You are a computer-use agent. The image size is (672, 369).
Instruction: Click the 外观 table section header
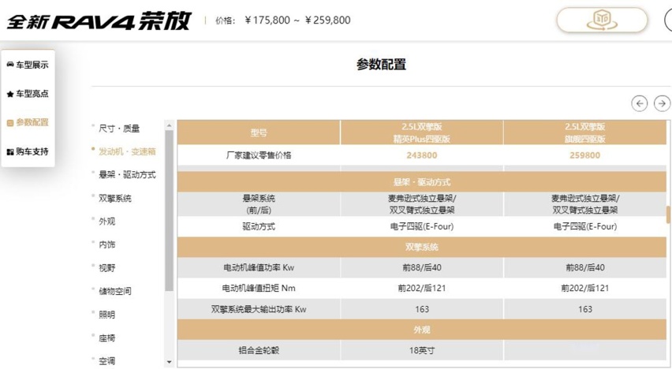click(422, 330)
